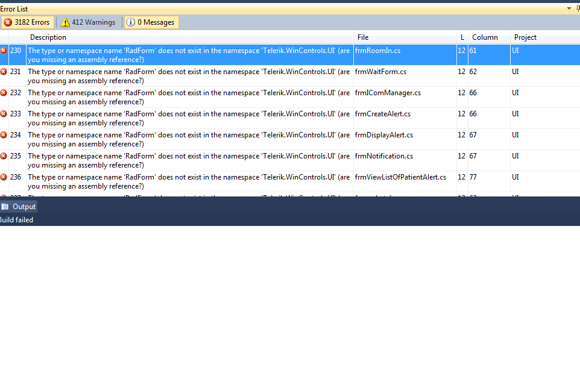
Task: Click the Build failed status text
Action: [17, 220]
